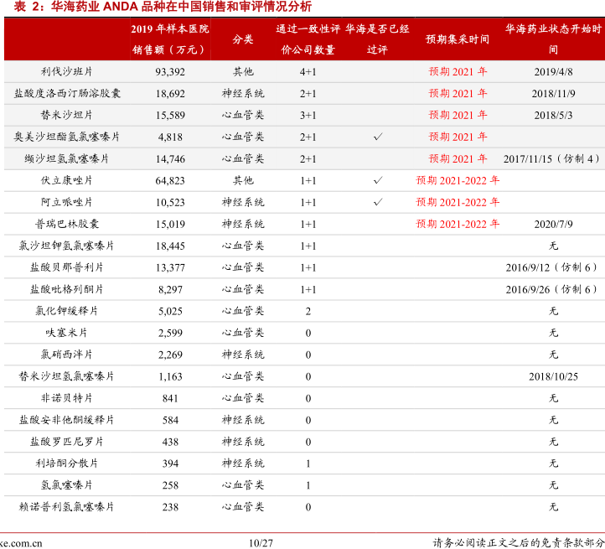
Task: Select the 赖诺普利氢氯噻嗪片 row name
Action: [x=67, y=507]
